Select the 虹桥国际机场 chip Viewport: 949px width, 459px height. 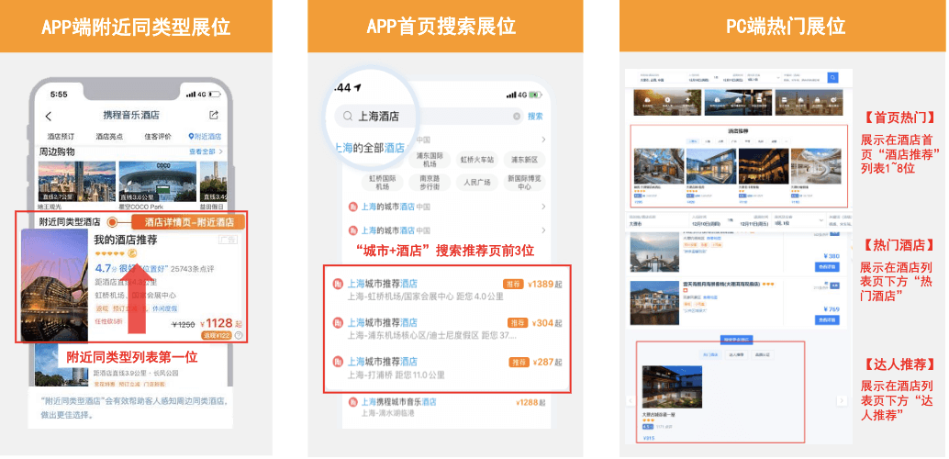click(x=383, y=182)
